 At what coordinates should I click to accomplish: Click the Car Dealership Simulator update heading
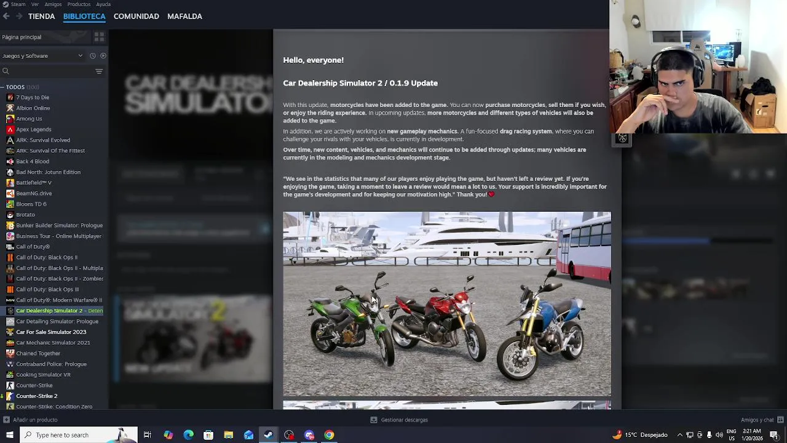[x=360, y=83]
